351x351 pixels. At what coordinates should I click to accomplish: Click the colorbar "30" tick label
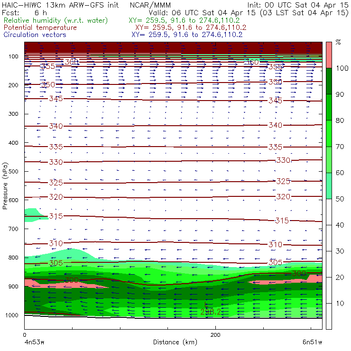(340, 251)
